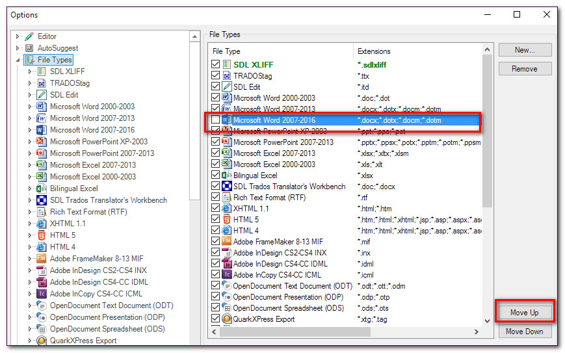Collapse the File Types tree node
The height and width of the screenshot is (353, 565).
[18, 60]
